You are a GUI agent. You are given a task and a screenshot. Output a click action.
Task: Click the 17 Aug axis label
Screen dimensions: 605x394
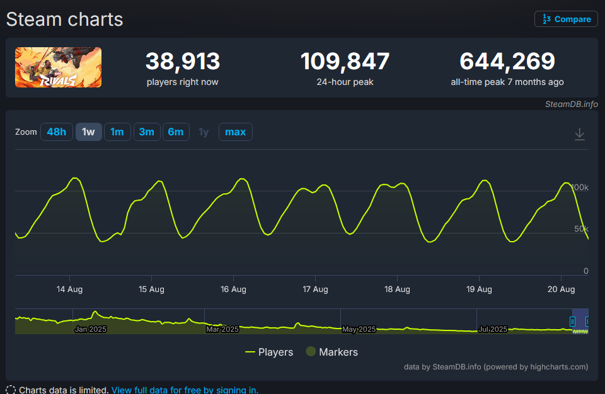point(315,289)
